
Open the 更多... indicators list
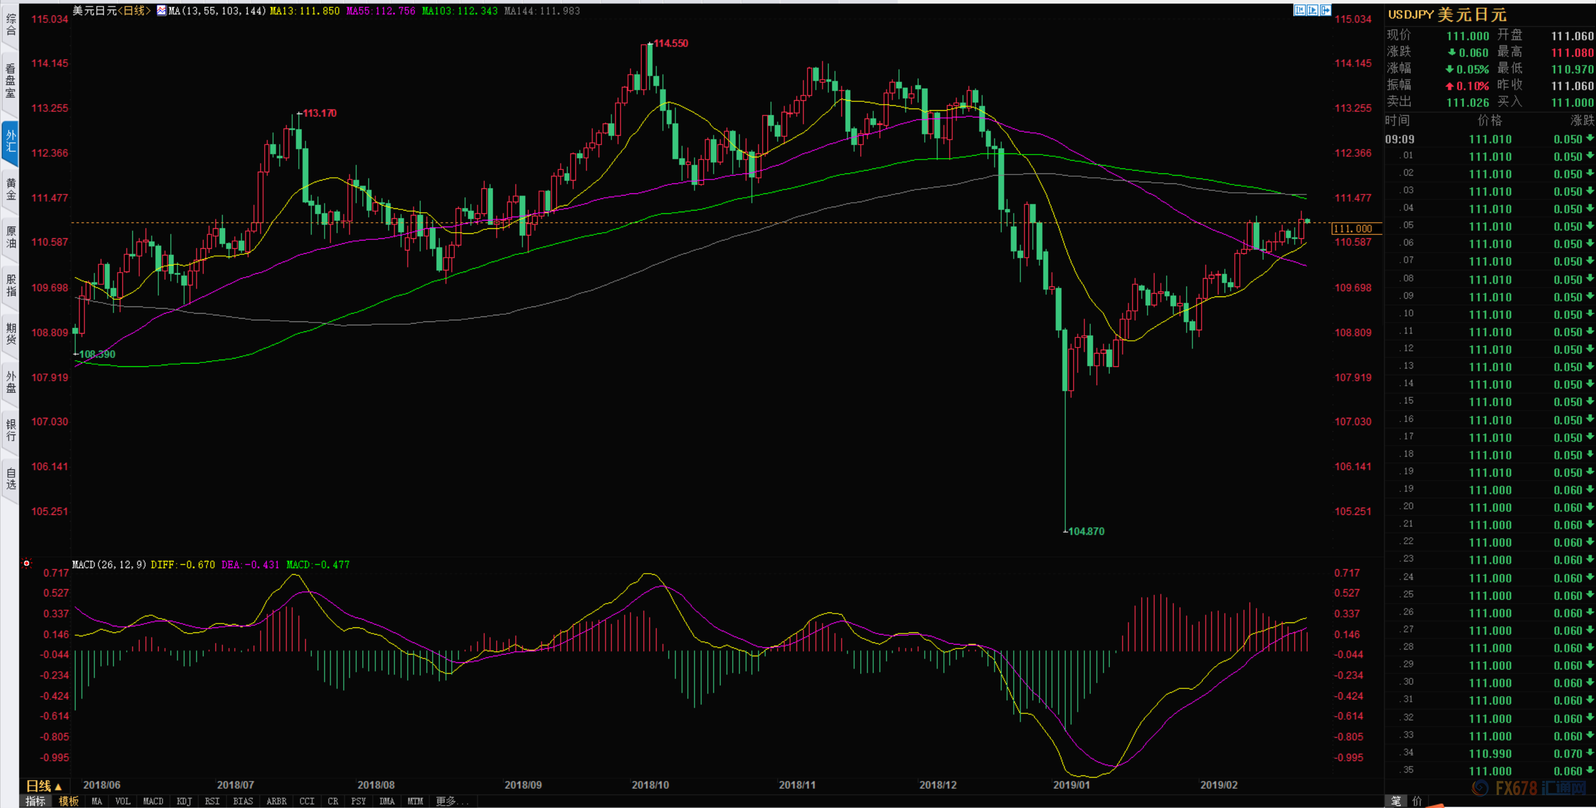452,801
